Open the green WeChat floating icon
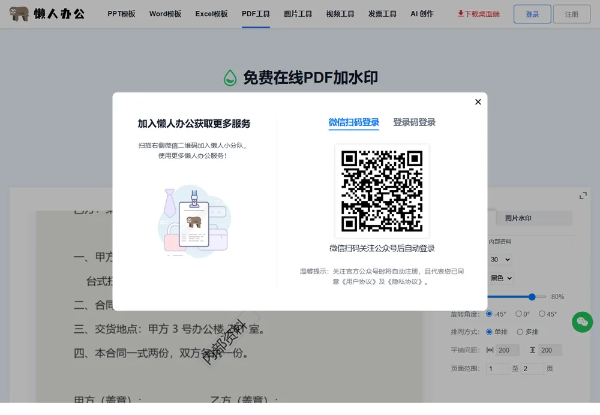600x415 pixels. [582, 321]
